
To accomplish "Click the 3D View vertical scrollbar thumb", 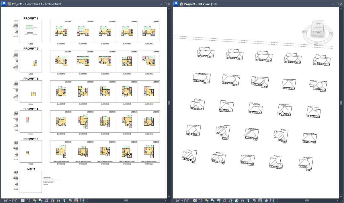I will [341, 103].
